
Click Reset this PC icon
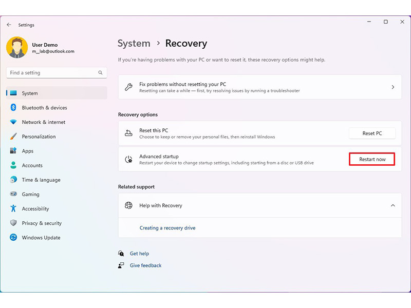[x=128, y=133]
